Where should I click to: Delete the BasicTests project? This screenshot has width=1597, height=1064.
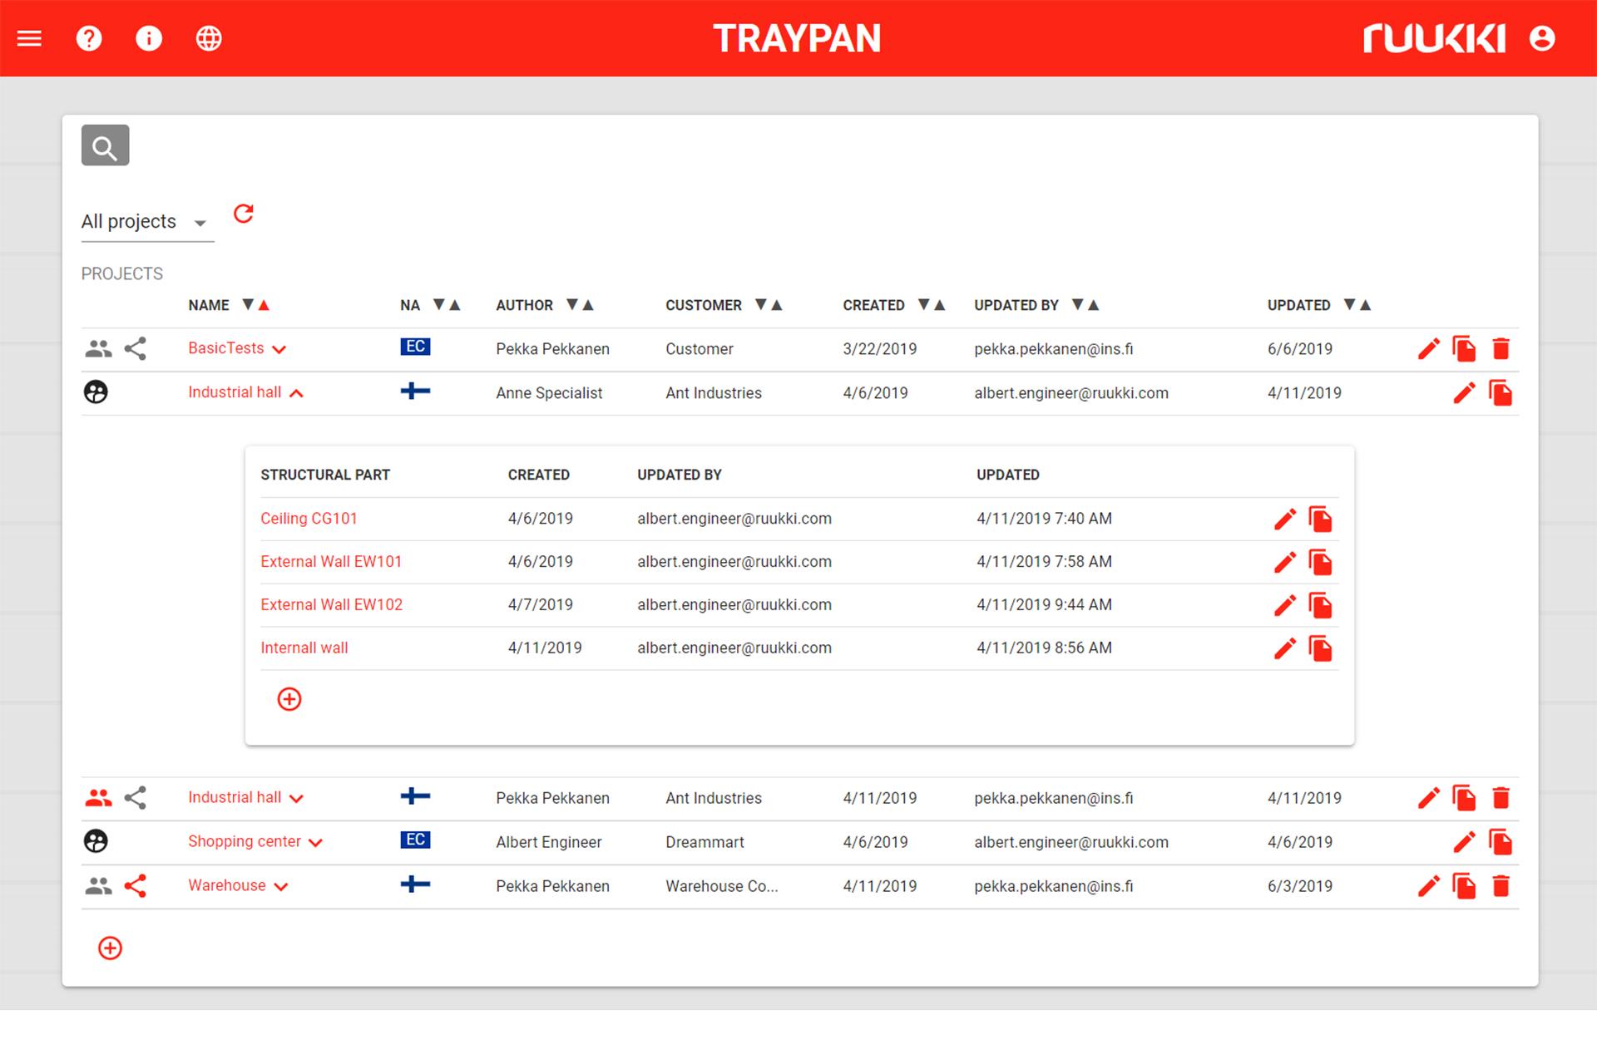pyautogui.click(x=1501, y=349)
